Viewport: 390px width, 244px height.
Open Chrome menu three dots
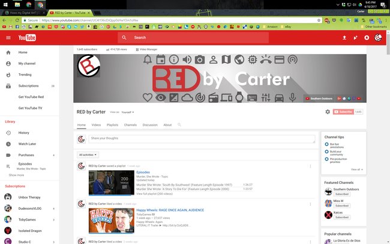386,20
